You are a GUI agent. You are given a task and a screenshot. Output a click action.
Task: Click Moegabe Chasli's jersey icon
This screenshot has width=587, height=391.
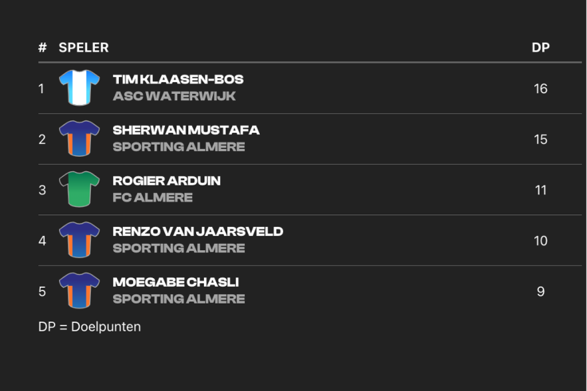79,291
